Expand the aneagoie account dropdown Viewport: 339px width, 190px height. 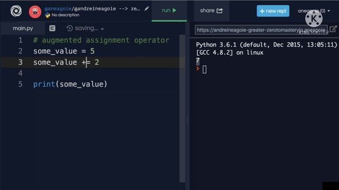314,11
